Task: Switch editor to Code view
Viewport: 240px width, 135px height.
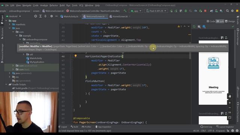Action: (x=211, y=21)
